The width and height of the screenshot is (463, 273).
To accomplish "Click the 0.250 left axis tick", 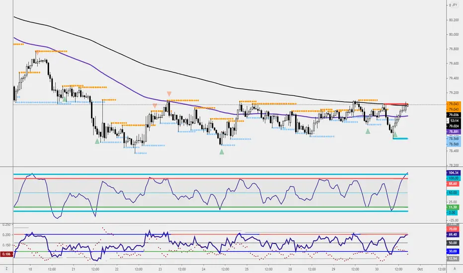I will click(6, 224).
